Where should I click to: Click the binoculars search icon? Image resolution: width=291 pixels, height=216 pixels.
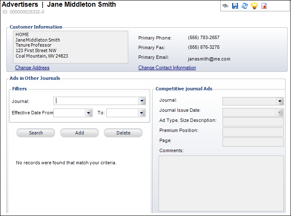click(226, 6)
